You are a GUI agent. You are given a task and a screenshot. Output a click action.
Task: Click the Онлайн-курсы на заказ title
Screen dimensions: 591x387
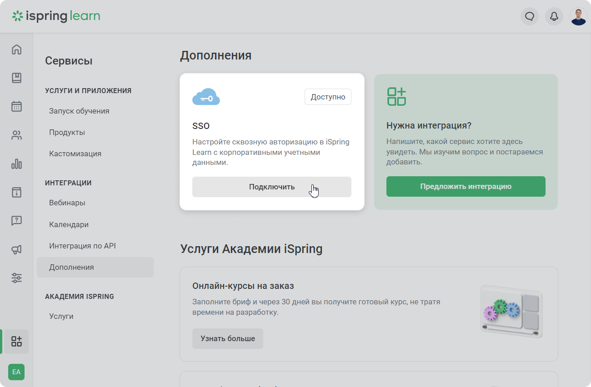(x=243, y=286)
